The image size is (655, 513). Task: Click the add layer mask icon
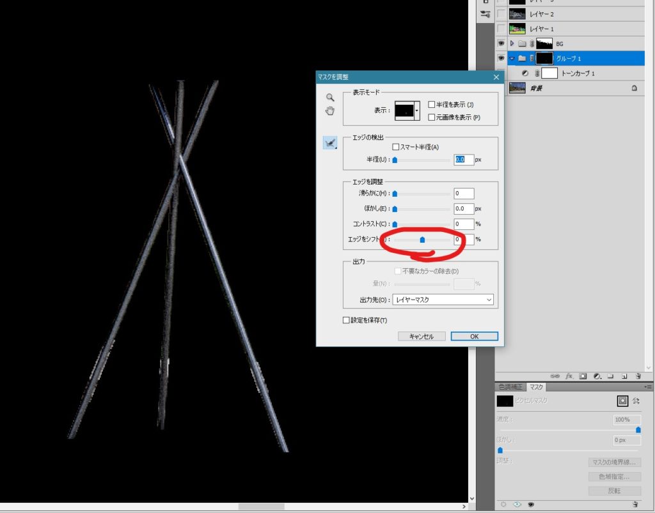tap(582, 376)
